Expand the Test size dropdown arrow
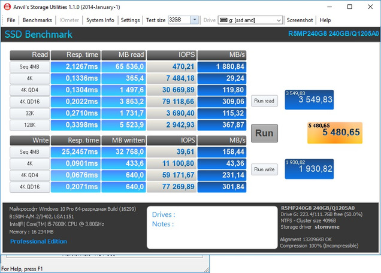Viewport: 381px width, 273px height. (x=195, y=20)
